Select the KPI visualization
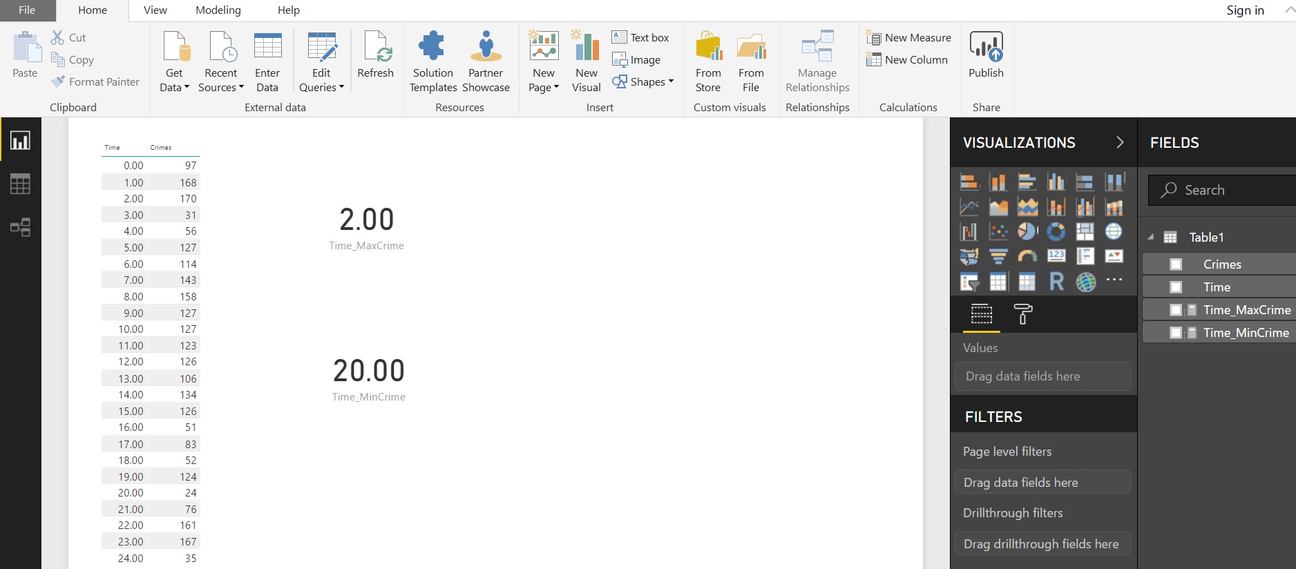 (1114, 257)
